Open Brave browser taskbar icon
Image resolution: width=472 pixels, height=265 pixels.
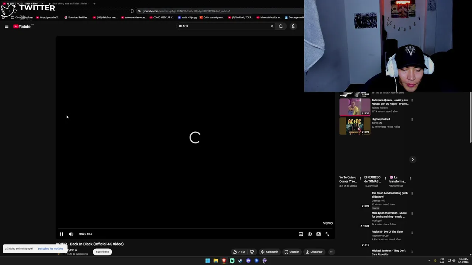(224, 261)
